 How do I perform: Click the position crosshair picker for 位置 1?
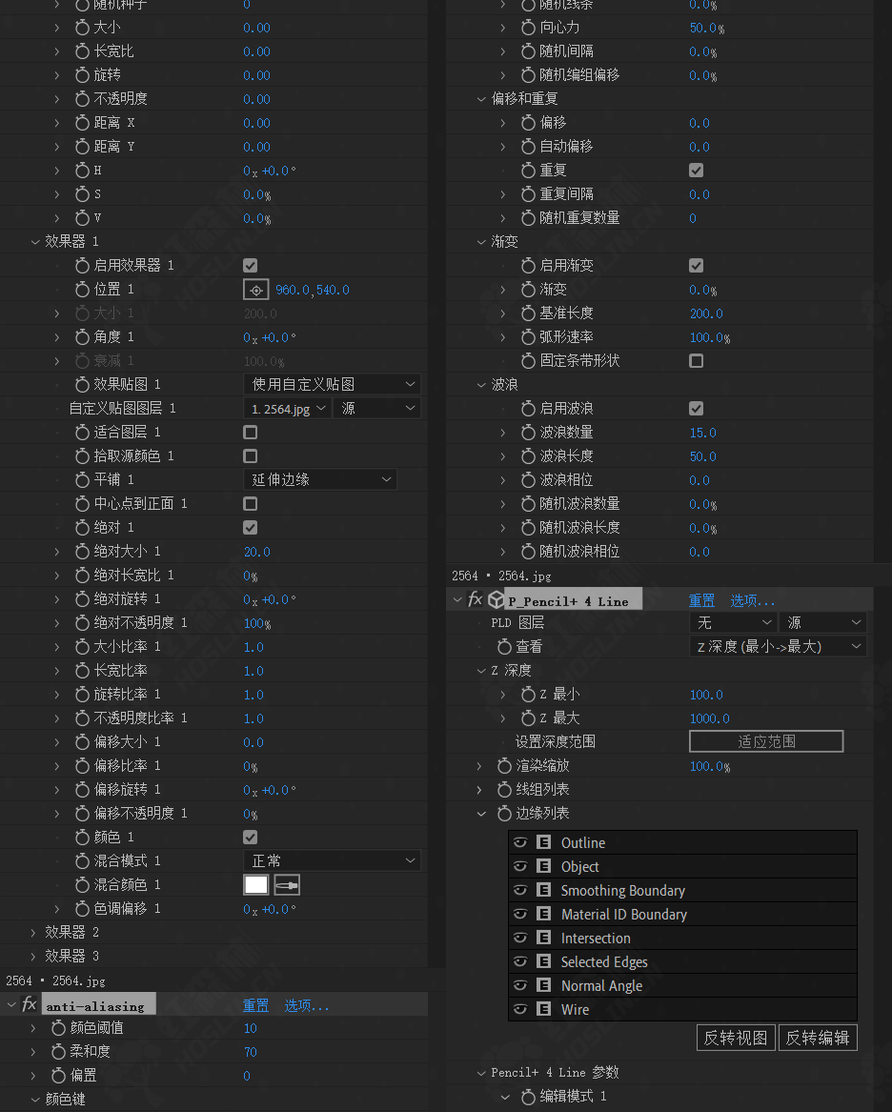coord(256,290)
